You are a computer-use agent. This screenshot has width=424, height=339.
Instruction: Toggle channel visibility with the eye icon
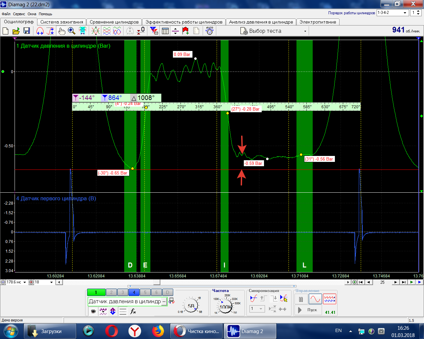coord(93,311)
